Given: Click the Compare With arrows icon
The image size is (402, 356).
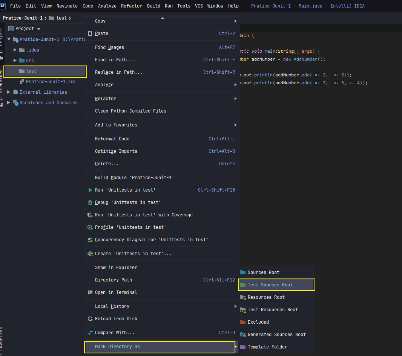Looking at the screenshot, I should click(90, 333).
